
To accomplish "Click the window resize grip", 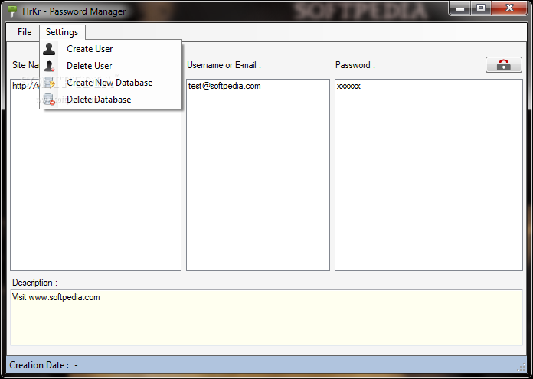I will (521, 367).
